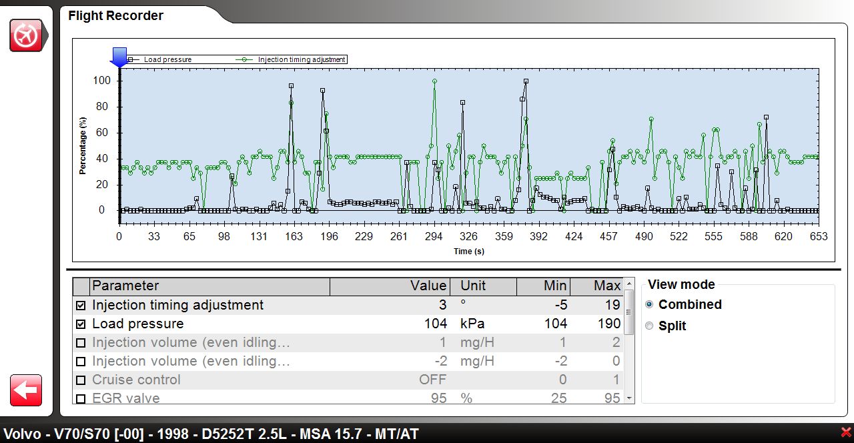Uncheck the Load pressure checkbox
The width and height of the screenshot is (854, 443).
pyautogui.click(x=81, y=324)
